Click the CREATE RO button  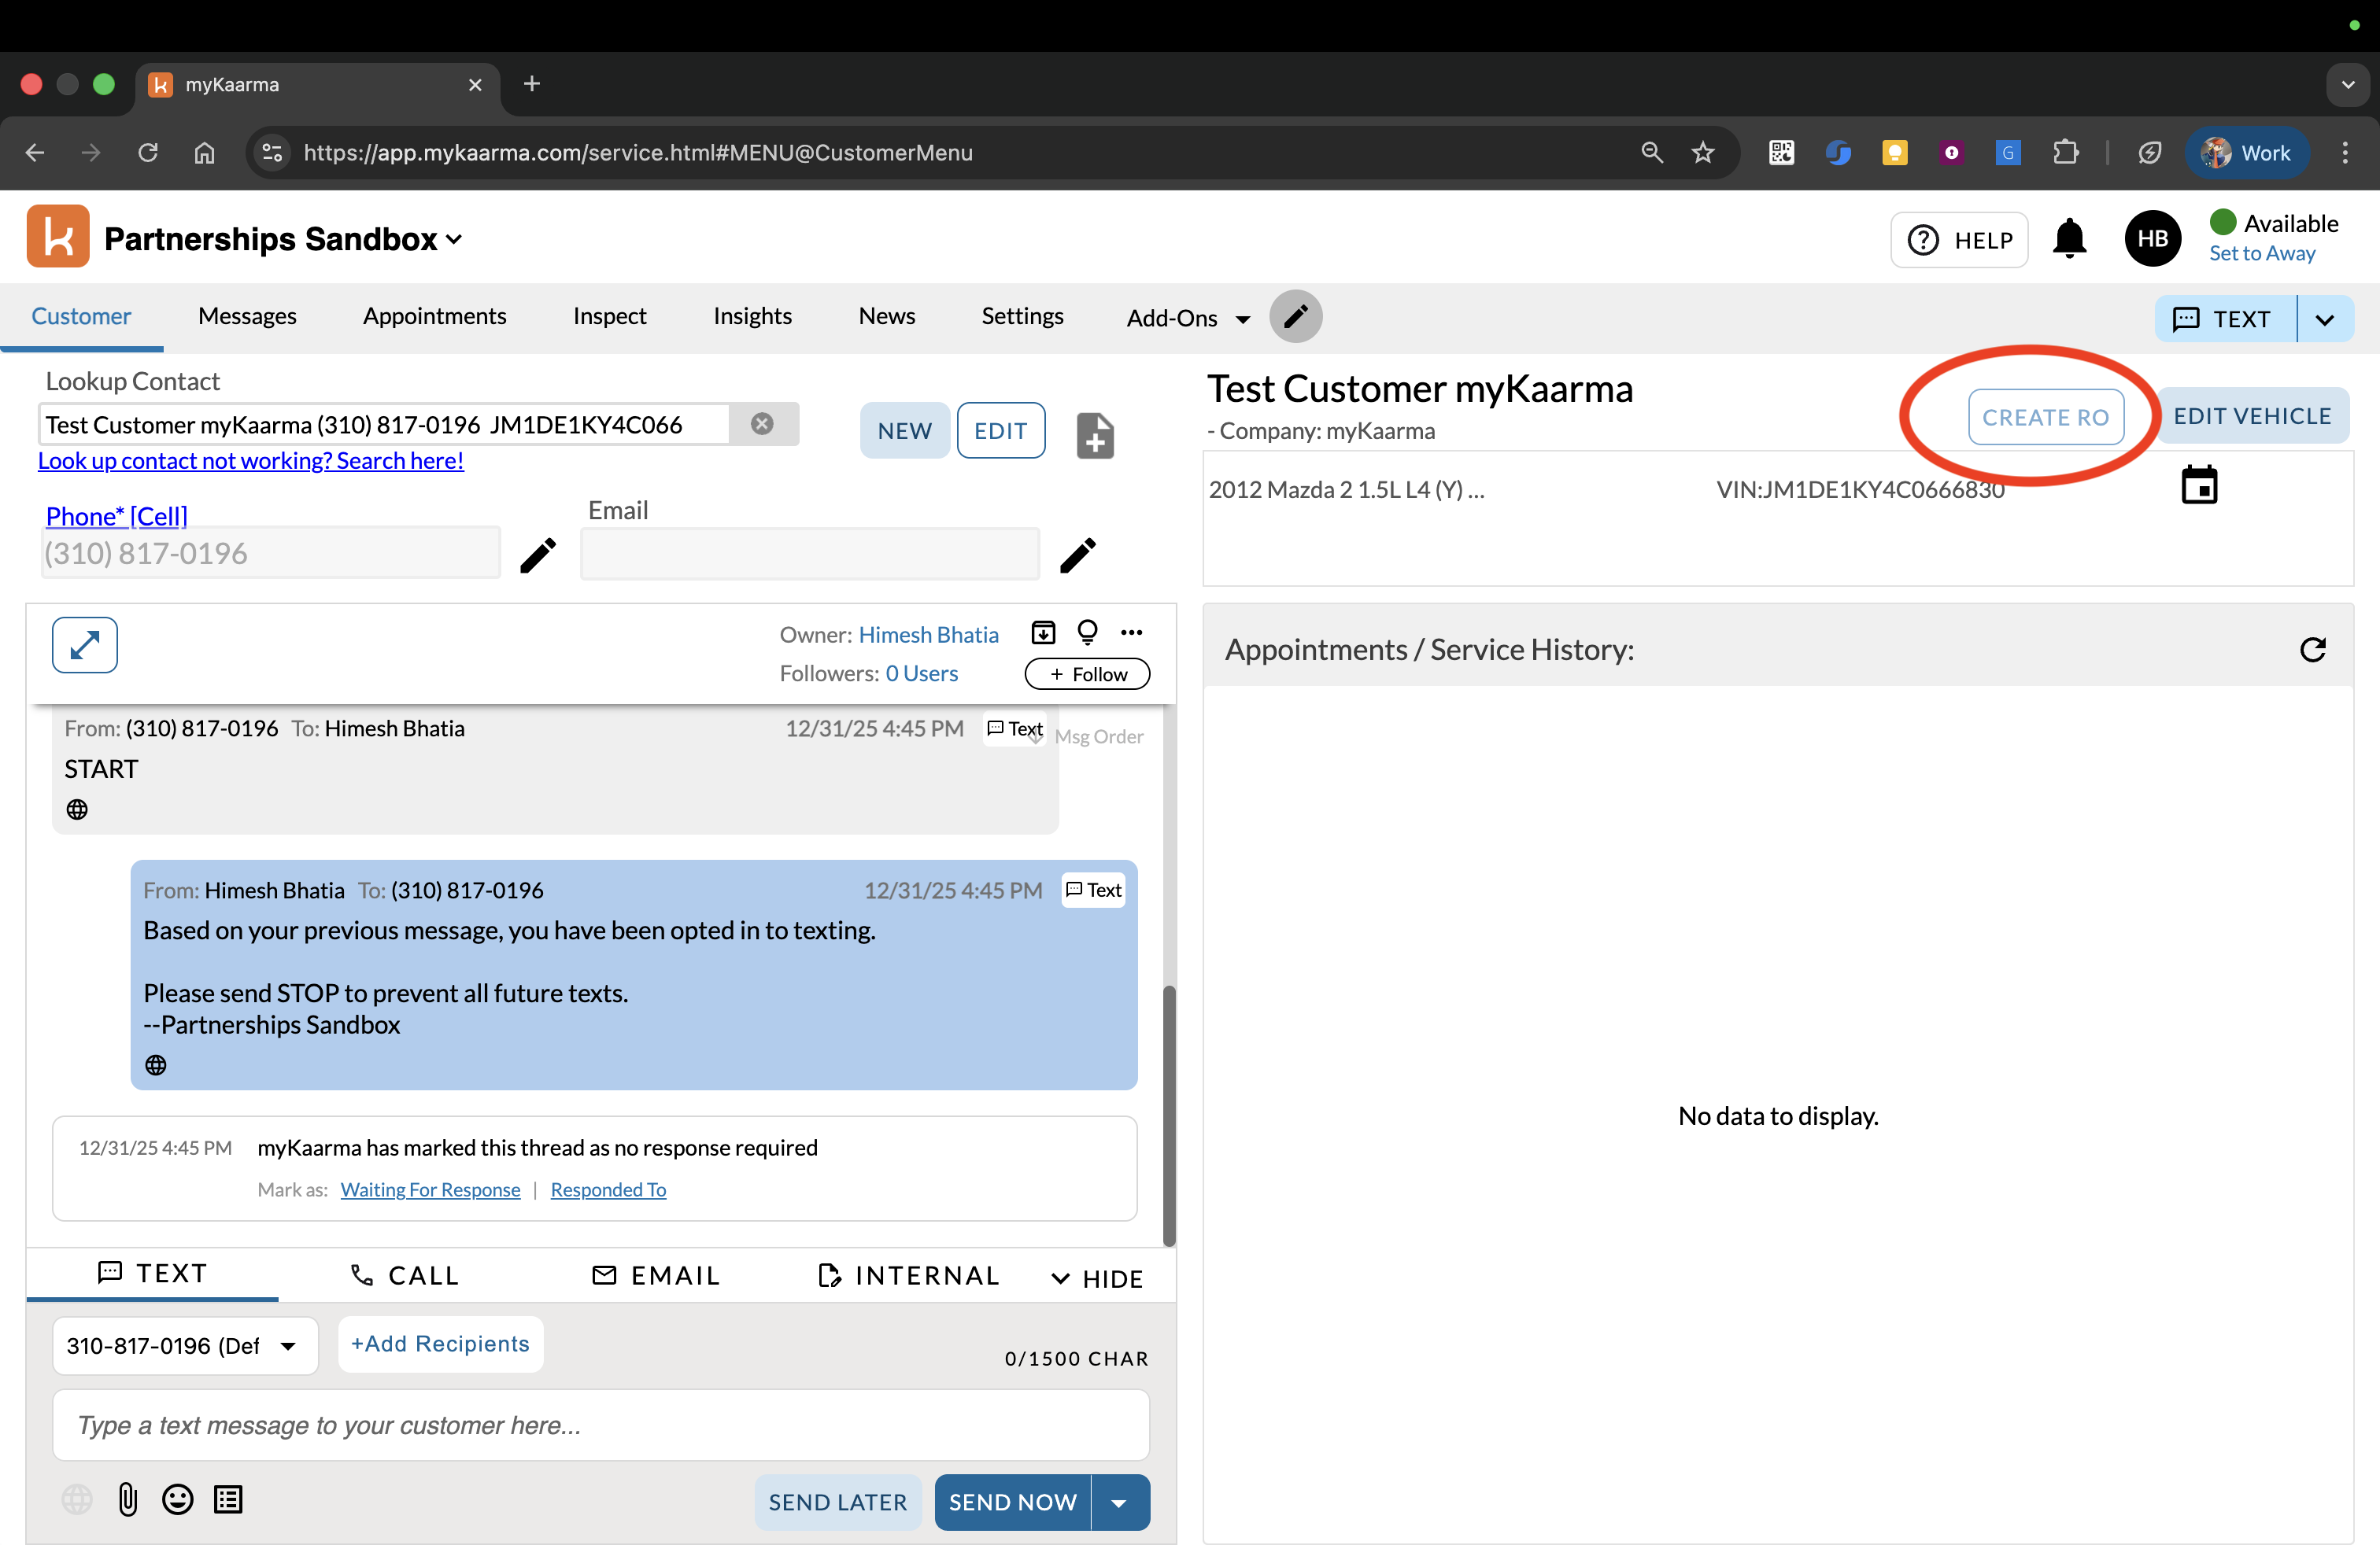(2046, 417)
